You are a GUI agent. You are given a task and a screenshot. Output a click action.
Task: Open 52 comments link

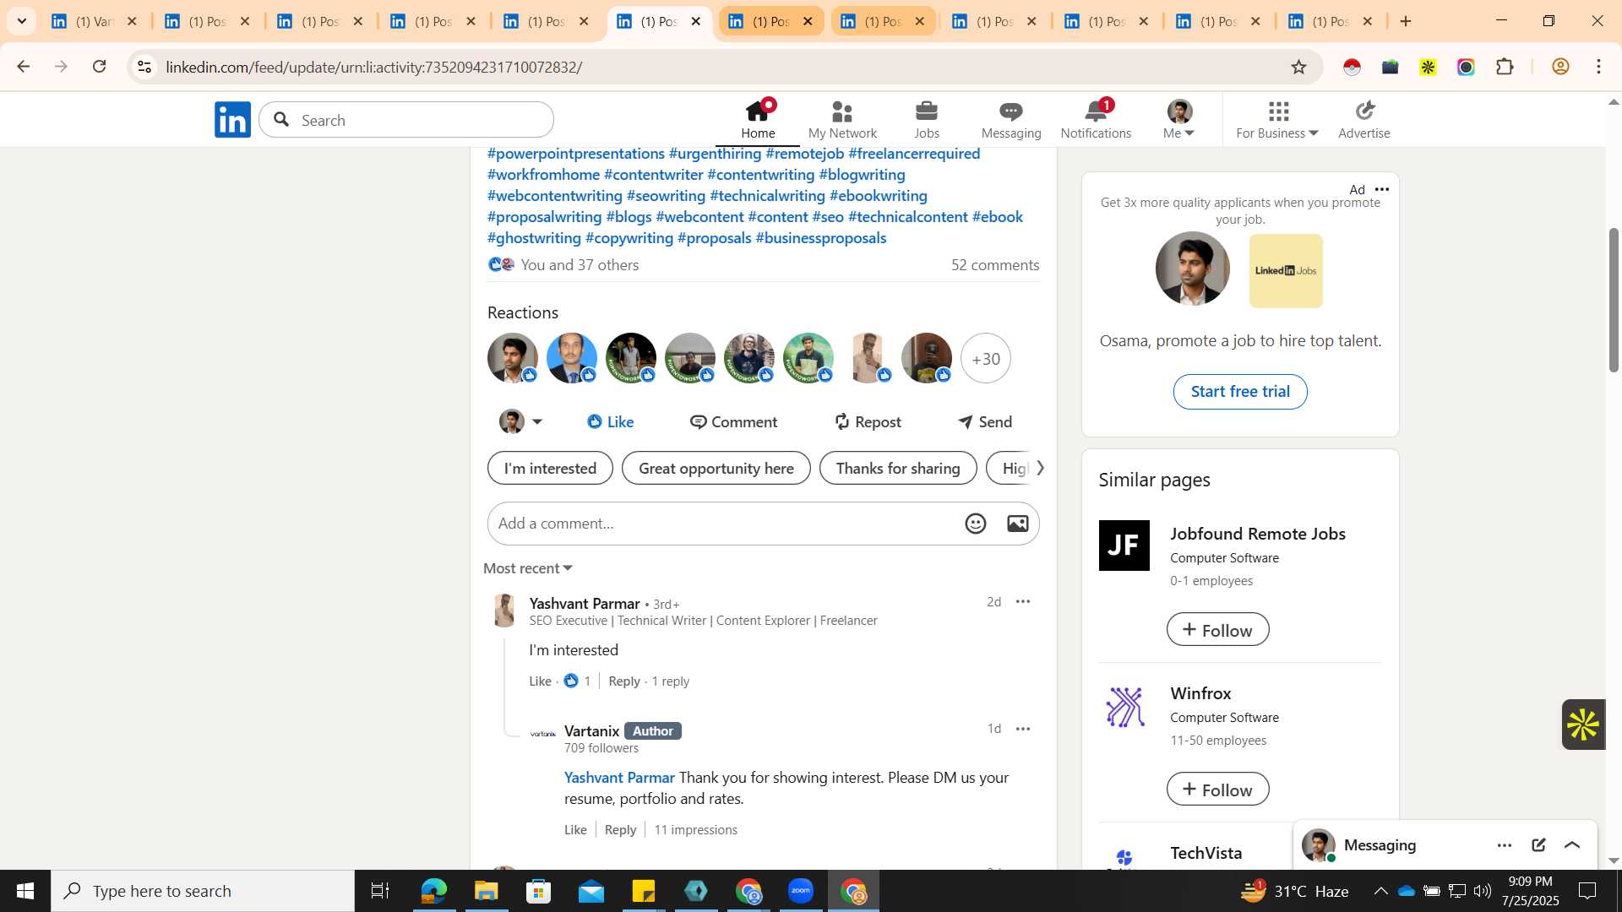tap(995, 265)
